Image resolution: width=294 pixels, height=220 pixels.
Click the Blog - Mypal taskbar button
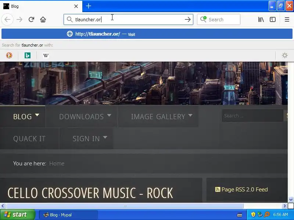(68, 215)
